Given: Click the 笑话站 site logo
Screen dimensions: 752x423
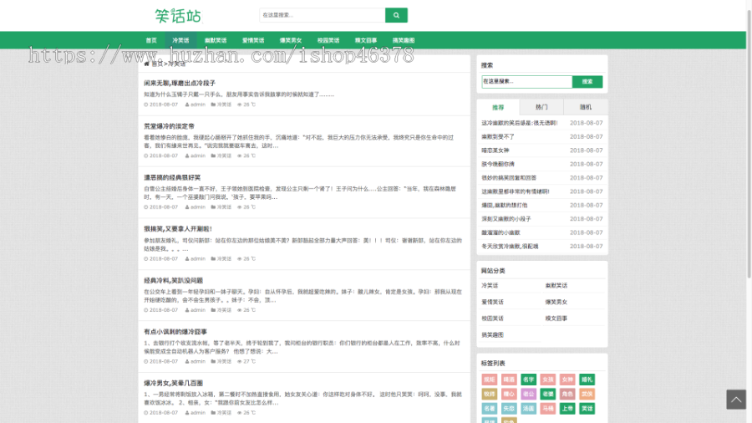Looking at the screenshot, I should point(178,16).
